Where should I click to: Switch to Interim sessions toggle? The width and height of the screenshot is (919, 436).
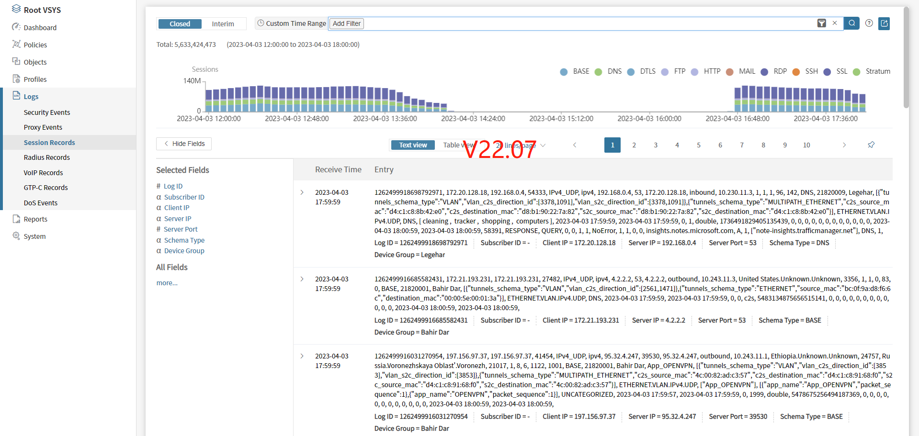[223, 24]
